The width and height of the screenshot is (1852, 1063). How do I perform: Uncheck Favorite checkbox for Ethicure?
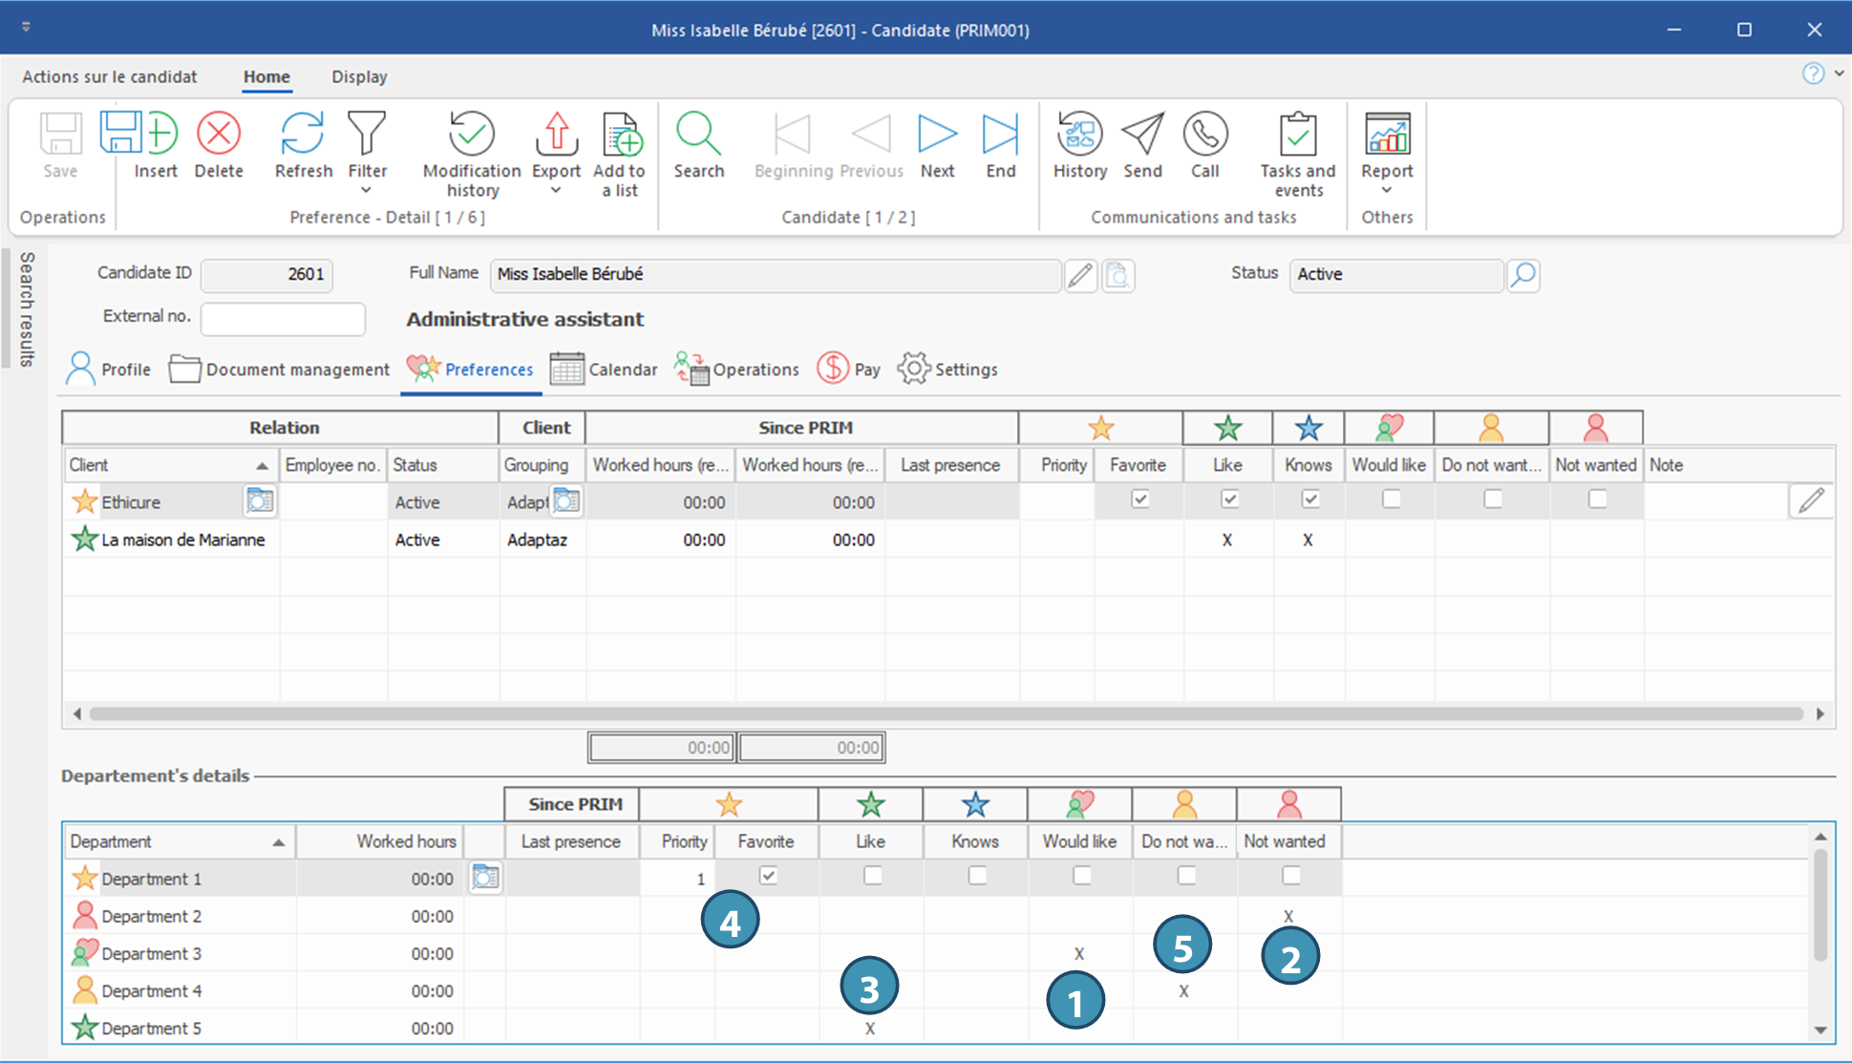1139,500
